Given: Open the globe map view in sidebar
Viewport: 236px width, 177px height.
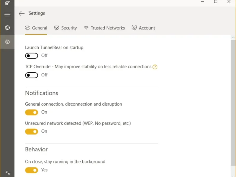Looking at the screenshot, I should click(x=7, y=28).
